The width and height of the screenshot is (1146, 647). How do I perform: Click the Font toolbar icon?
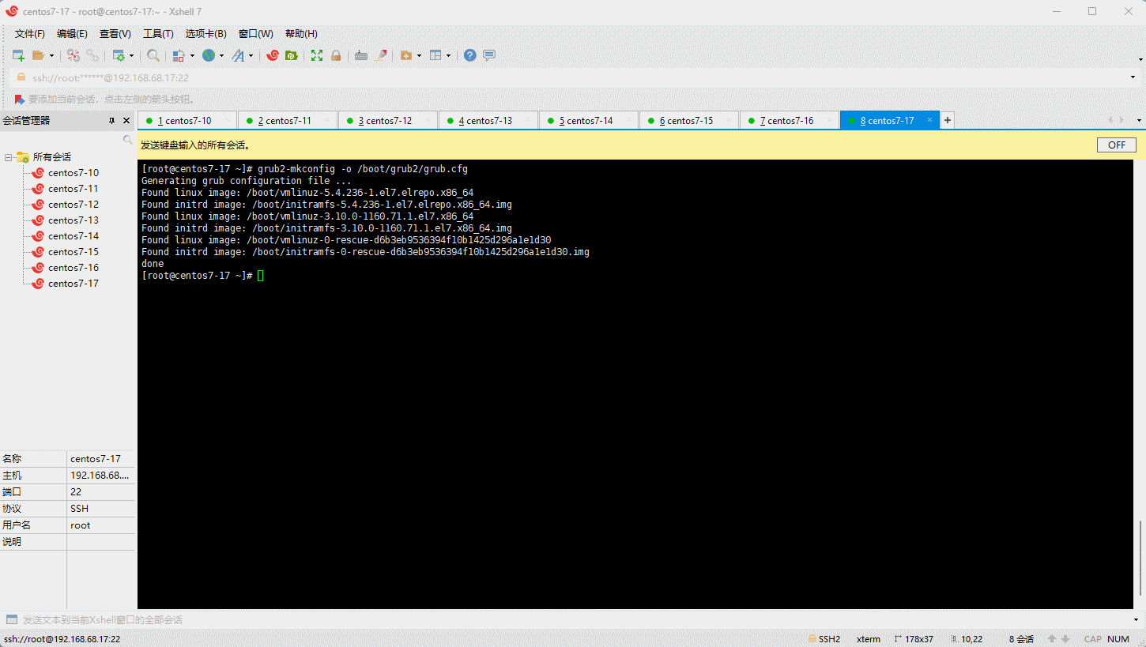tap(238, 55)
